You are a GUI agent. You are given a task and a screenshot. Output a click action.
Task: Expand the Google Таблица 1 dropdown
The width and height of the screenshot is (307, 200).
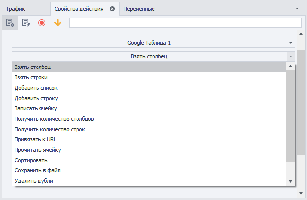click(x=291, y=43)
